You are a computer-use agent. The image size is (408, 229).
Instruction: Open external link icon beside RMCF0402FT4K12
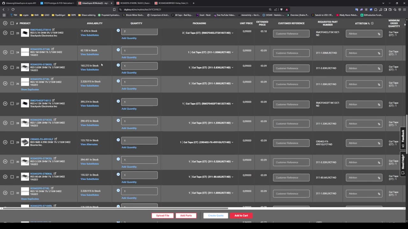click(53, 100)
